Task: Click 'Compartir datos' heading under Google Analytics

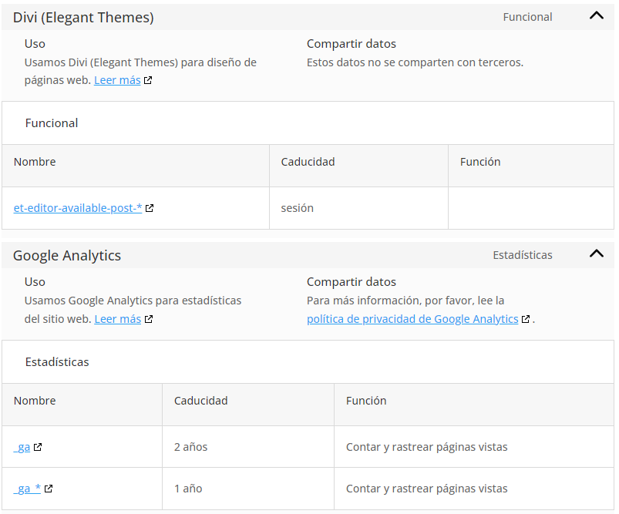Action: pos(352,282)
